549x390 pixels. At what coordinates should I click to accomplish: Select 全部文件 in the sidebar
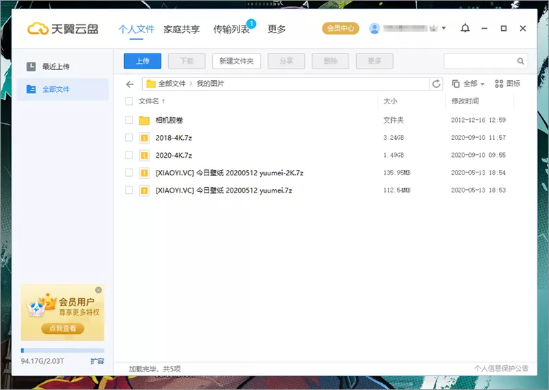pos(62,89)
